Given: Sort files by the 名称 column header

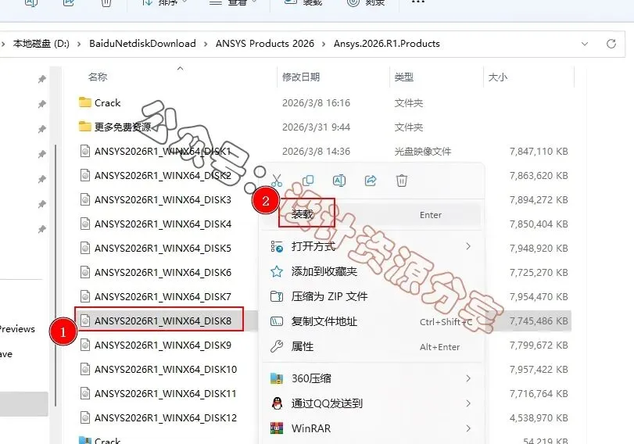Looking at the screenshot, I should click(98, 77).
